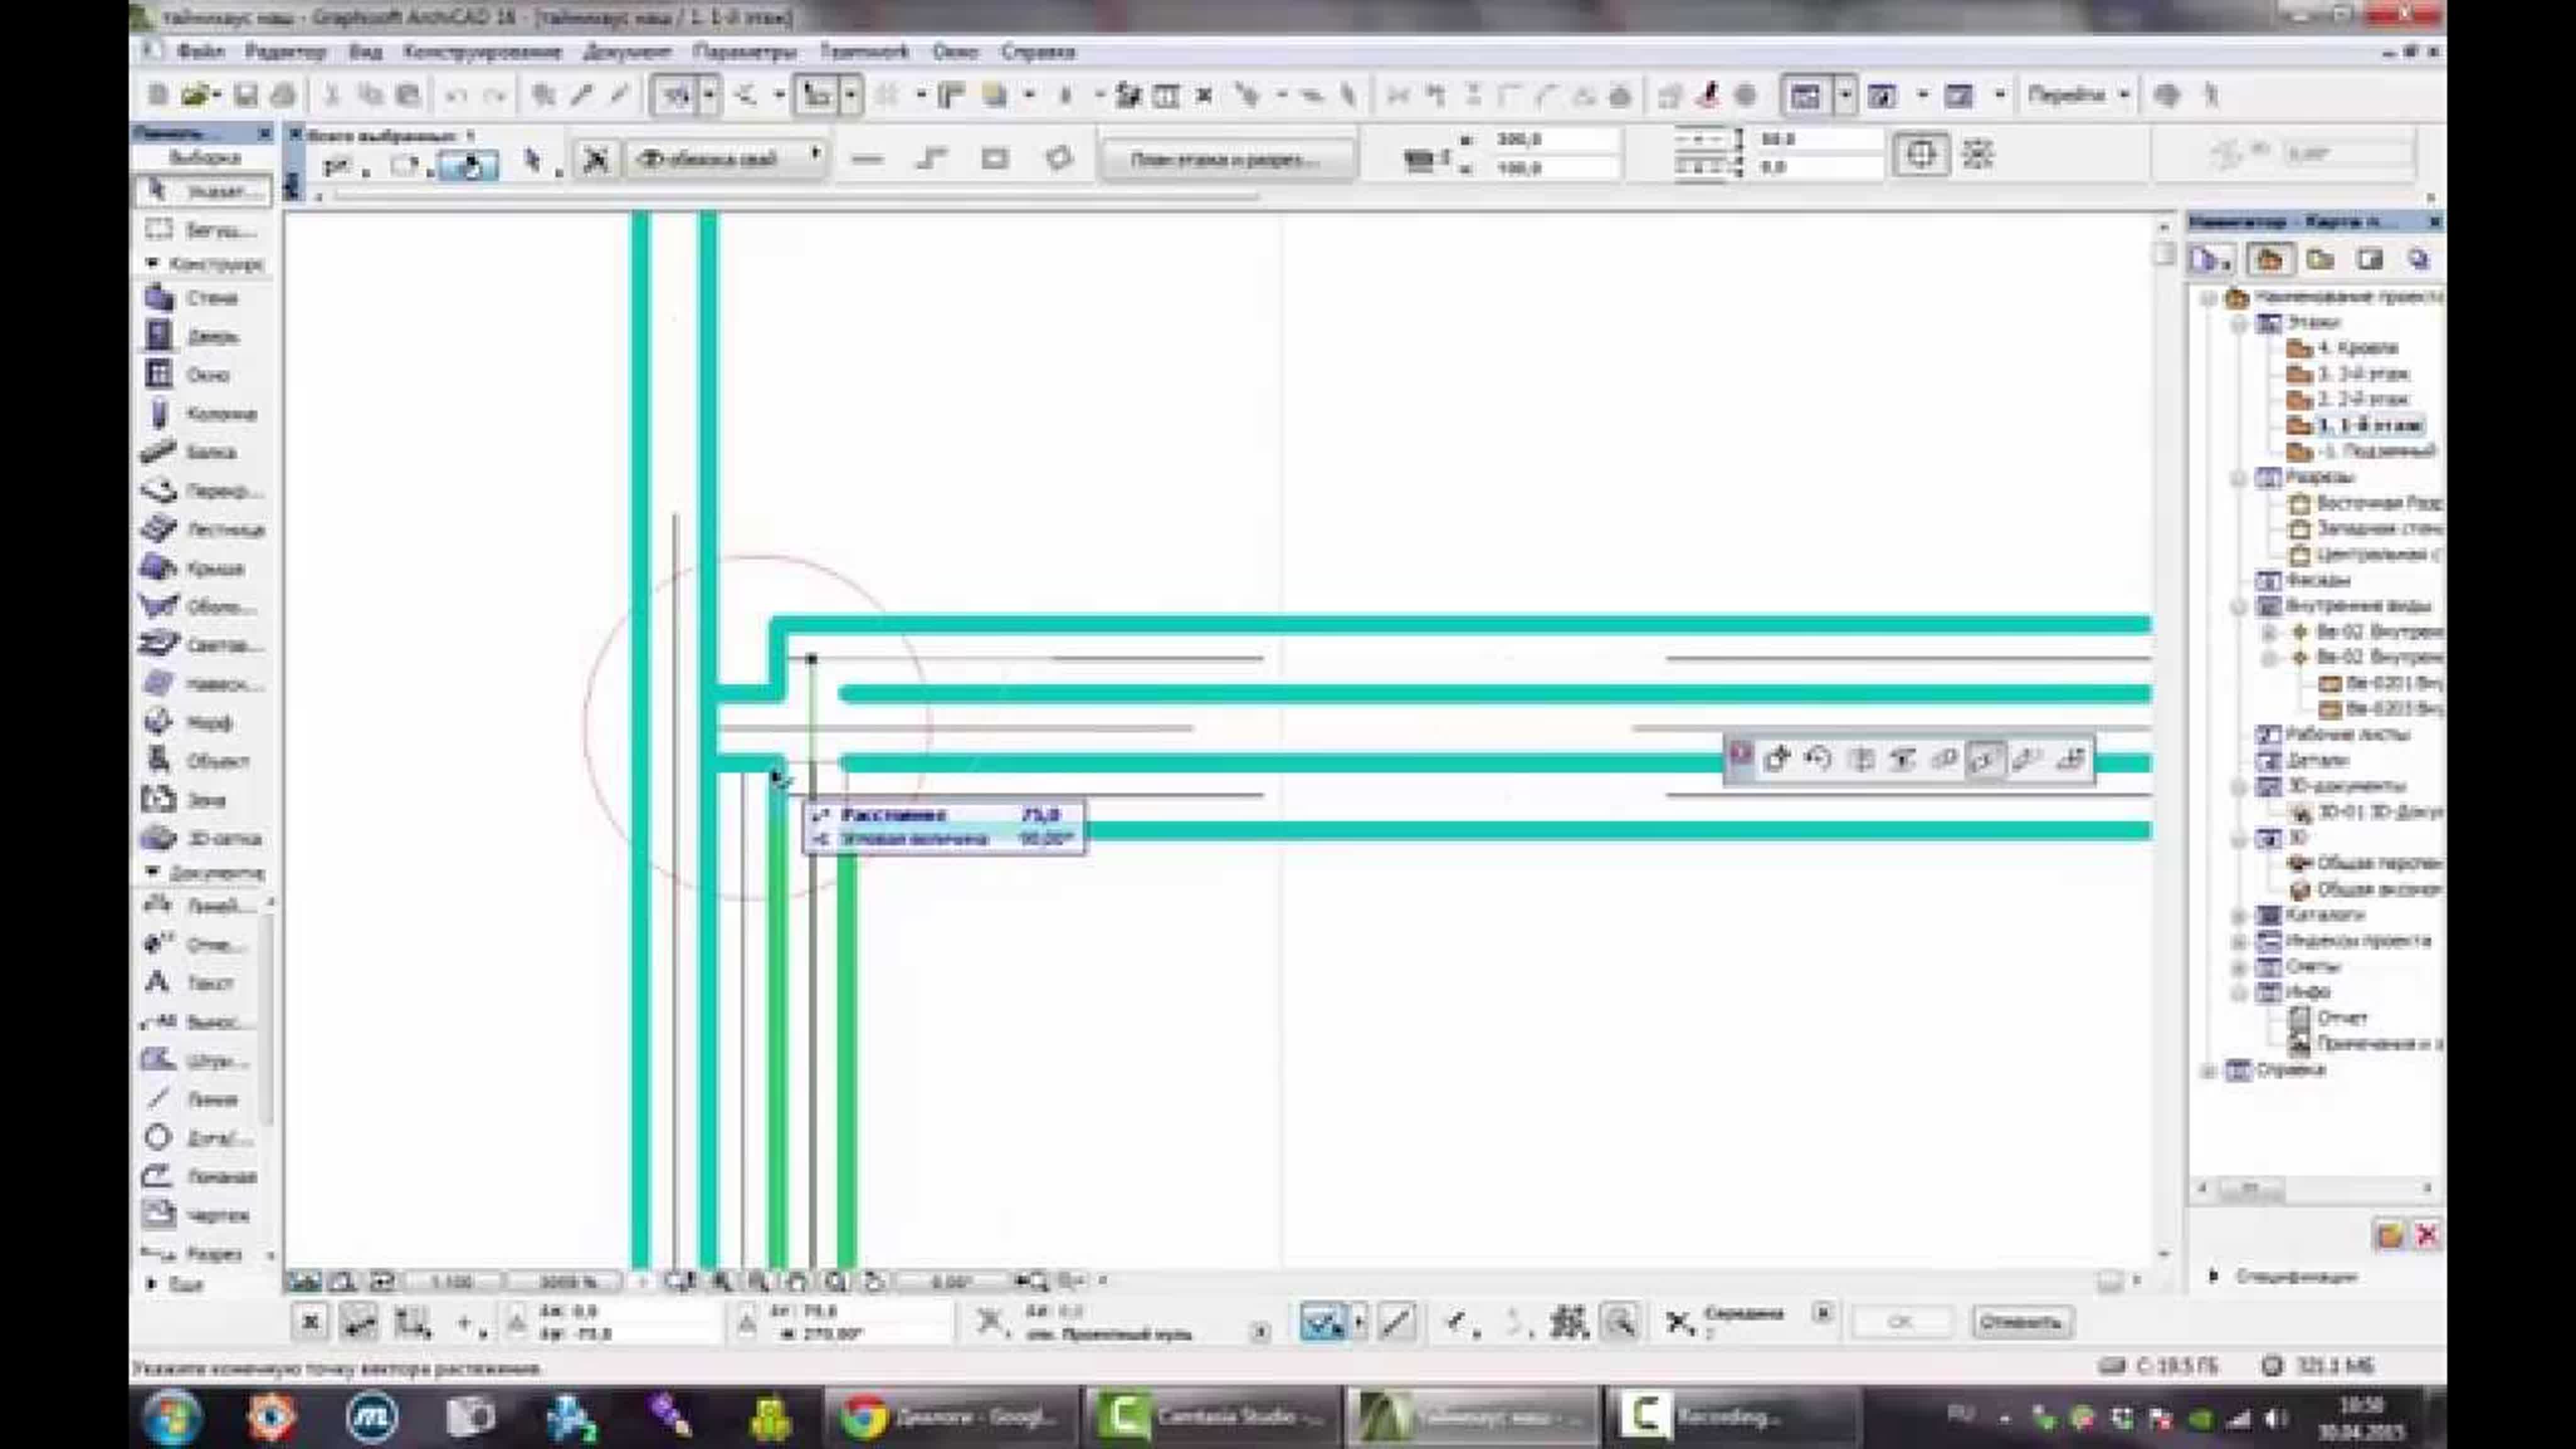This screenshot has height=1449, width=2576.
Task: Click the navigator horizontal scrollbar
Action: point(2250,1188)
